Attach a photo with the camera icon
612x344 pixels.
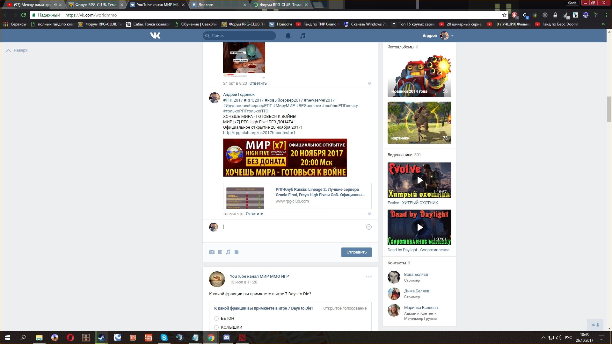click(212, 252)
